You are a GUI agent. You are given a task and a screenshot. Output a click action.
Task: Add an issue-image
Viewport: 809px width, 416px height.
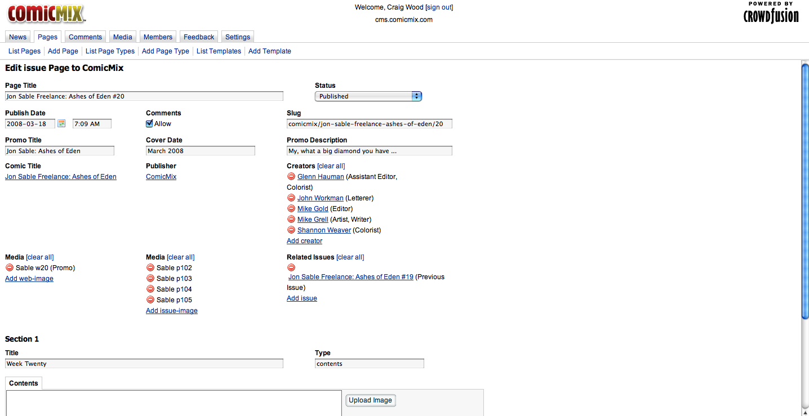[x=172, y=311]
